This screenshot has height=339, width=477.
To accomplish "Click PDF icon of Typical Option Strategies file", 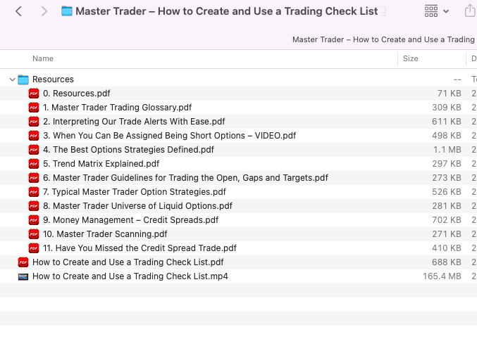I will click(x=34, y=192).
